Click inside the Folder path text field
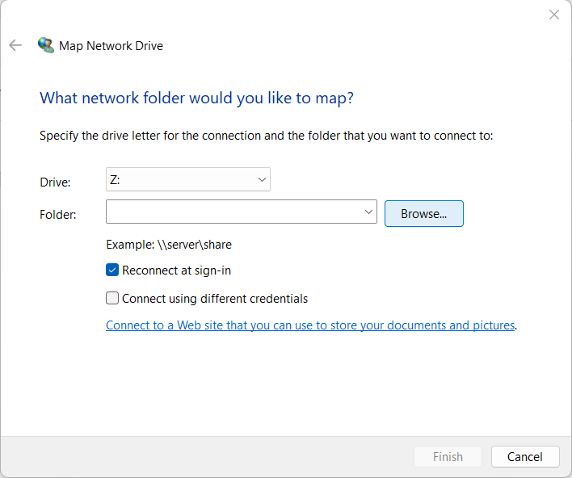572x478 pixels. [234, 212]
